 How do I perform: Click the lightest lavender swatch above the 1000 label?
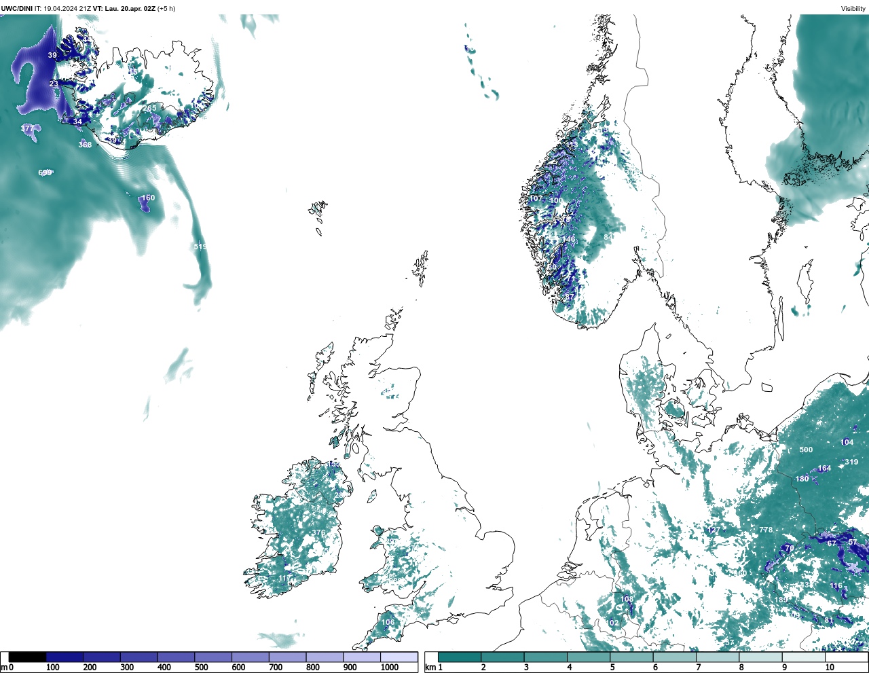click(399, 657)
